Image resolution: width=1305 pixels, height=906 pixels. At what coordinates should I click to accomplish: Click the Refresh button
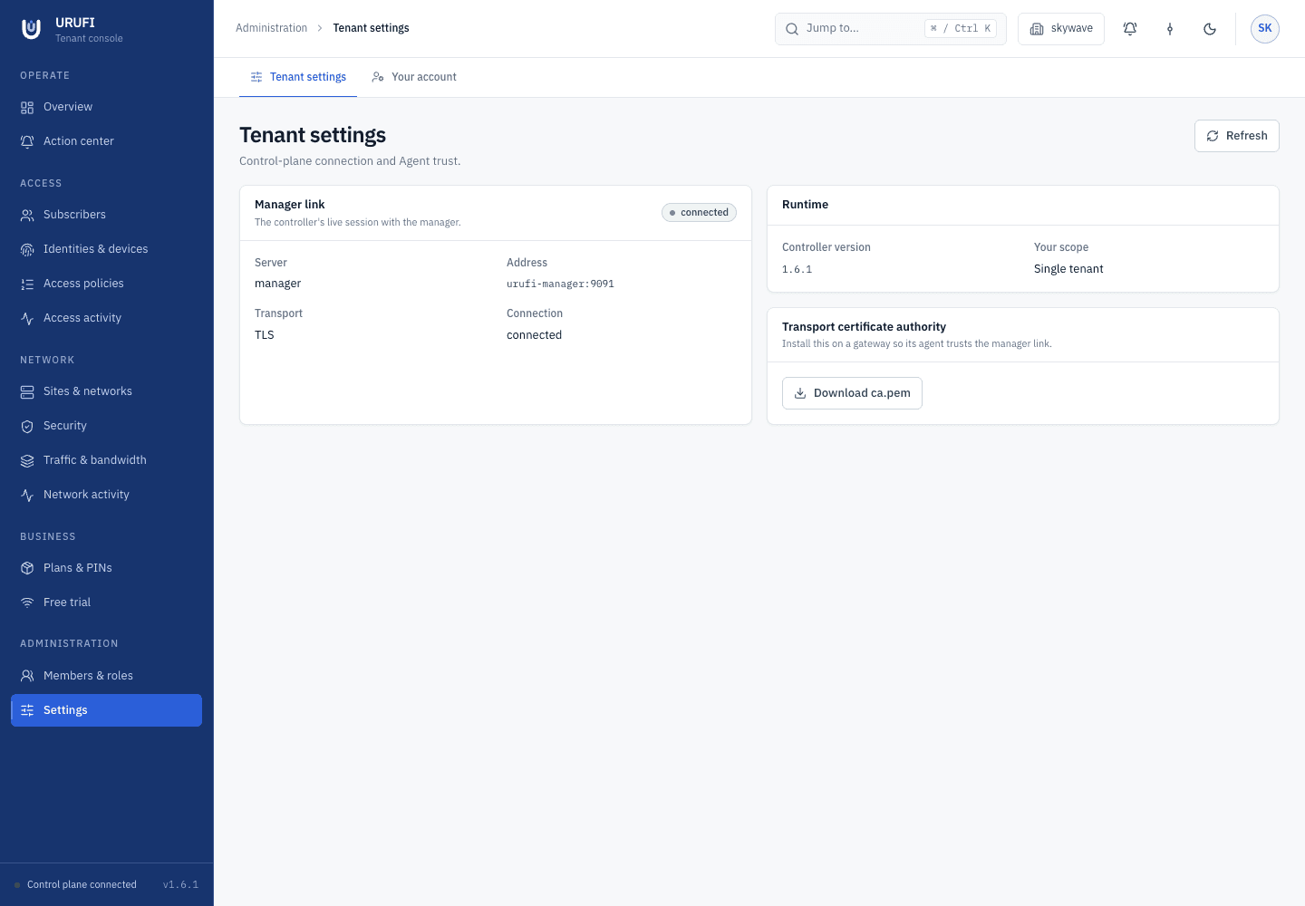(x=1237, y=136)
